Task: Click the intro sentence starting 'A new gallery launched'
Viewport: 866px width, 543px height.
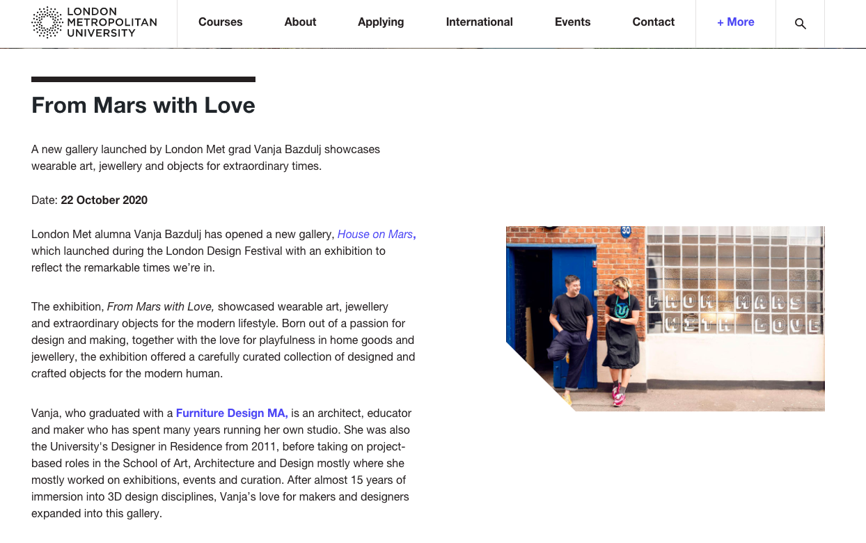Action: [x=206, y=157]
